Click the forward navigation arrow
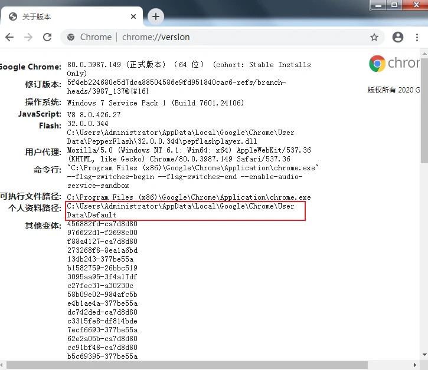Screen dimensions: 428x370 pyautogui.click(x=28, y=37)
